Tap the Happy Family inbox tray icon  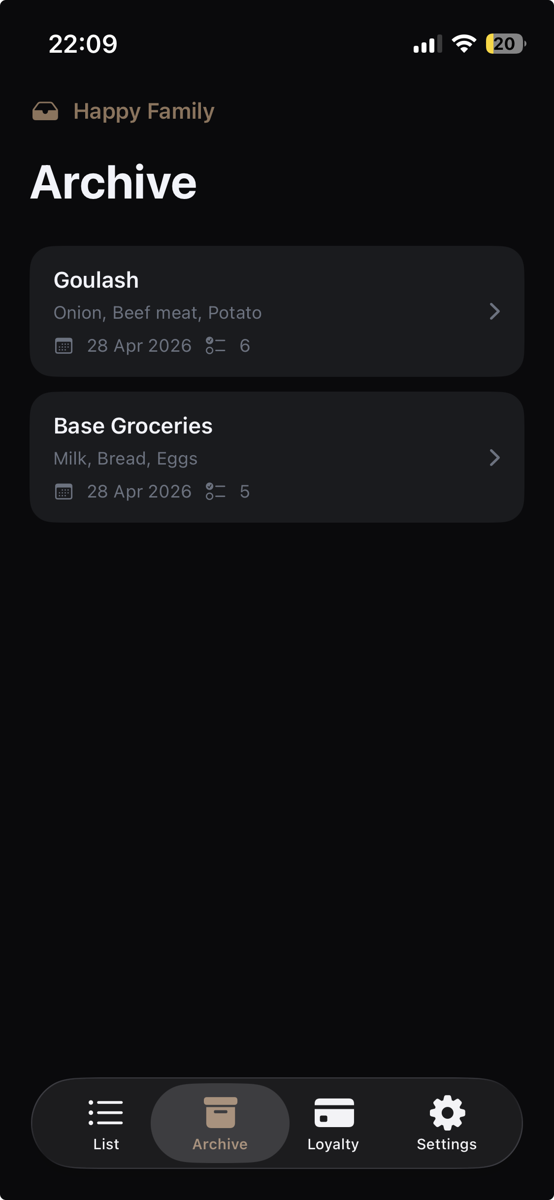[x=45, y=111]
